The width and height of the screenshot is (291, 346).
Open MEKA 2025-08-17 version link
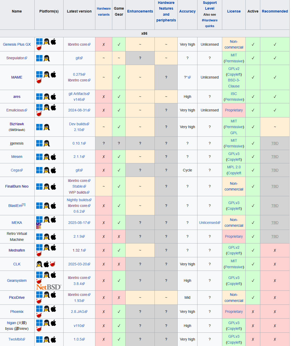pyautogui.click(x=79, y=223)
